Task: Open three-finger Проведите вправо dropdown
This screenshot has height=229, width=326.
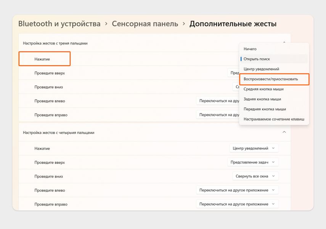Action: 218,115
